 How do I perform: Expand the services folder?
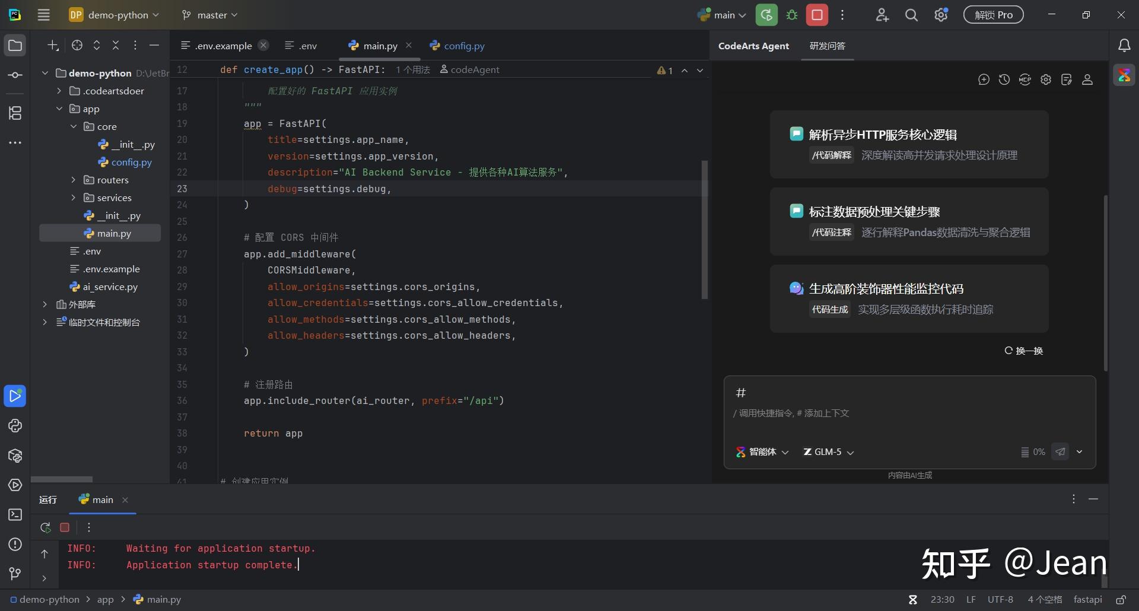coord(73,198)
